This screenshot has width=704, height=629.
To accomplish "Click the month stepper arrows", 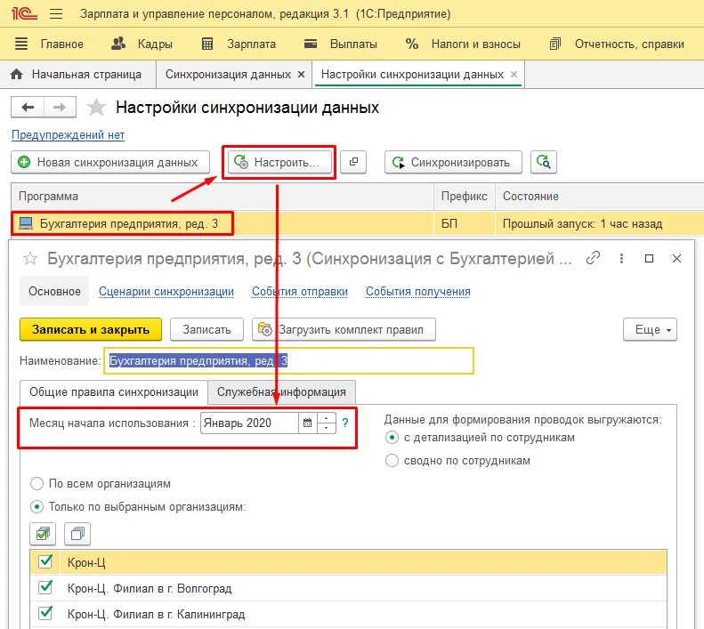I will [x=327, y=423].
